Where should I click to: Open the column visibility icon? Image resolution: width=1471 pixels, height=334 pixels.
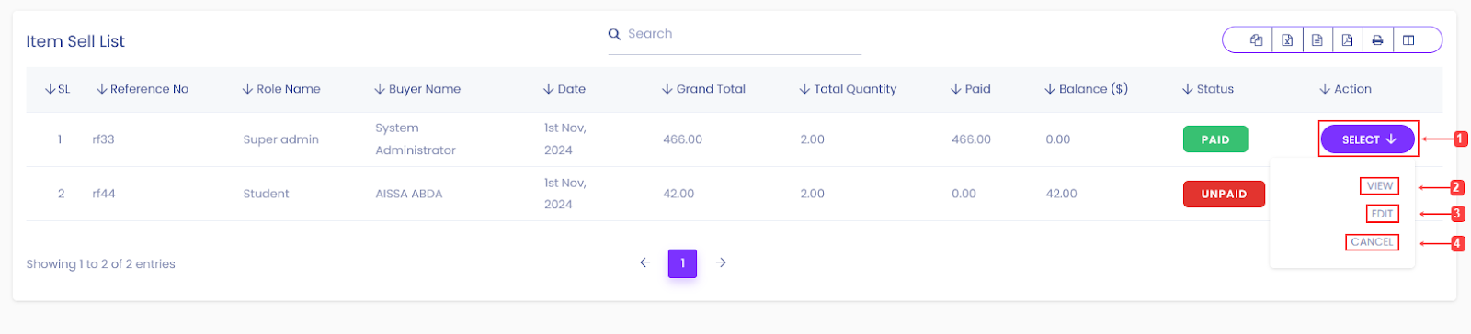point(1408,40)
